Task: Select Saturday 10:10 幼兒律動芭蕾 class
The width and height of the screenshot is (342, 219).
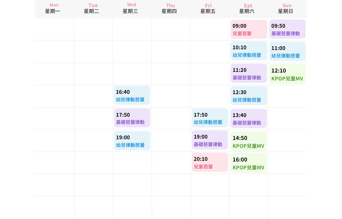Action: click(248, 51)
